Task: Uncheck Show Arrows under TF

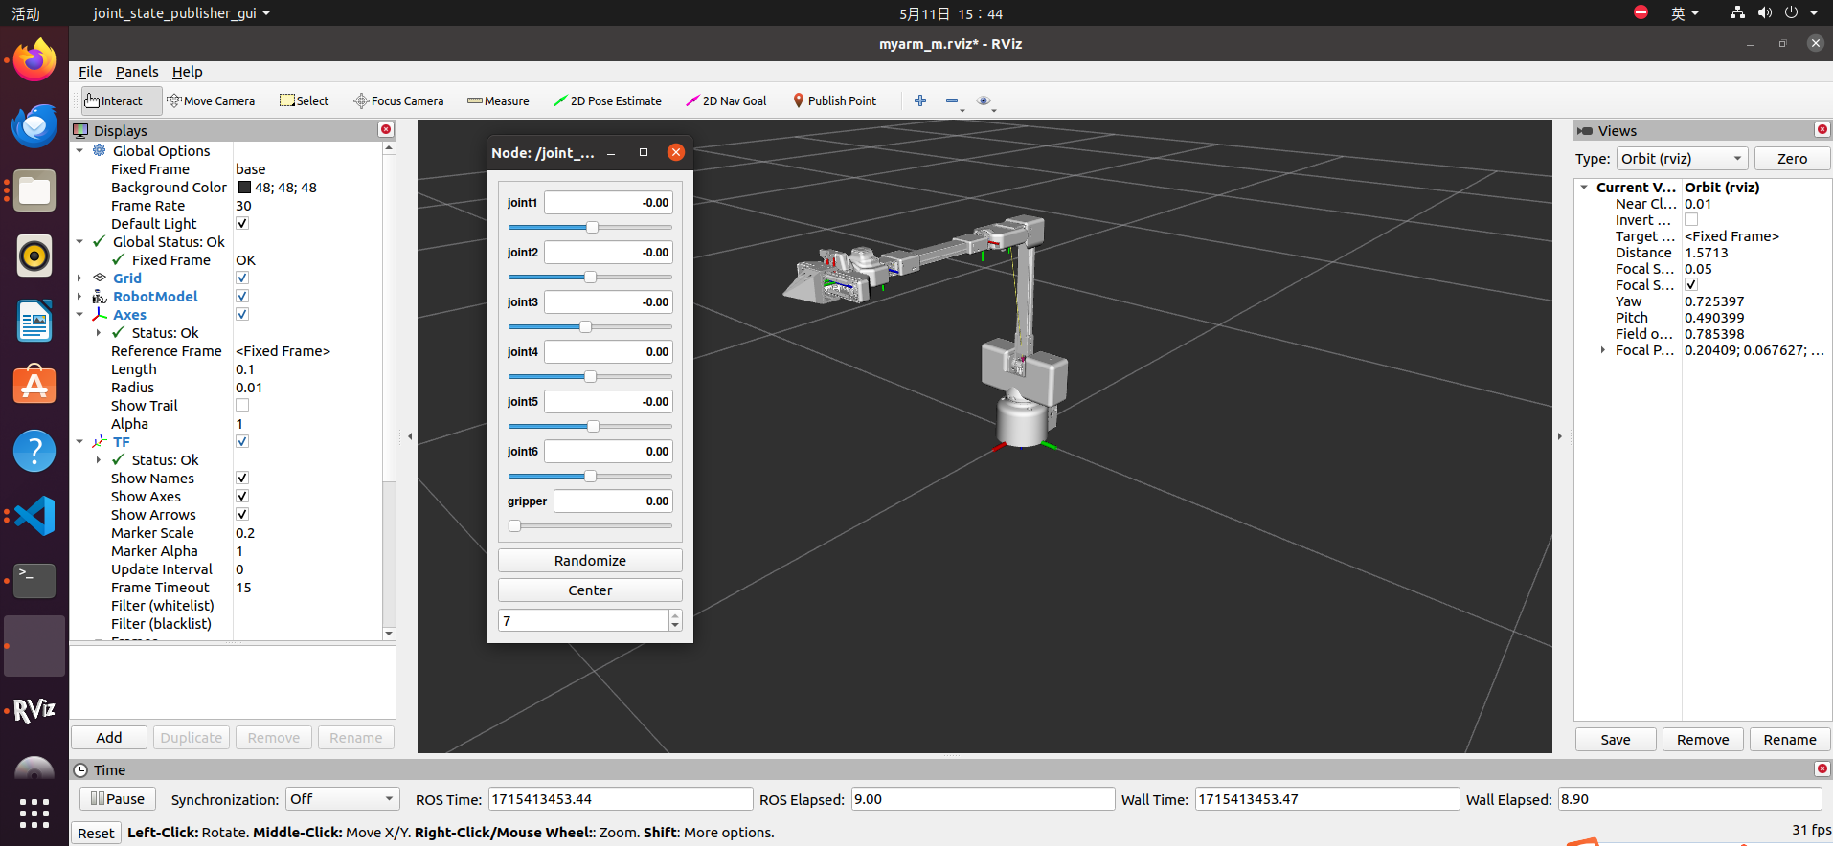Action: coord(242,515)
